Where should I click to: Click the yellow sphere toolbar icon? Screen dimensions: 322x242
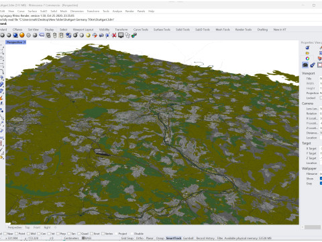pyautogui.click(x=88, y=35)
